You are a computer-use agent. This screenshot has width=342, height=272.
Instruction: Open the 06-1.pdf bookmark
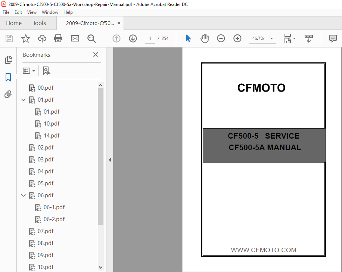(54, 207)
